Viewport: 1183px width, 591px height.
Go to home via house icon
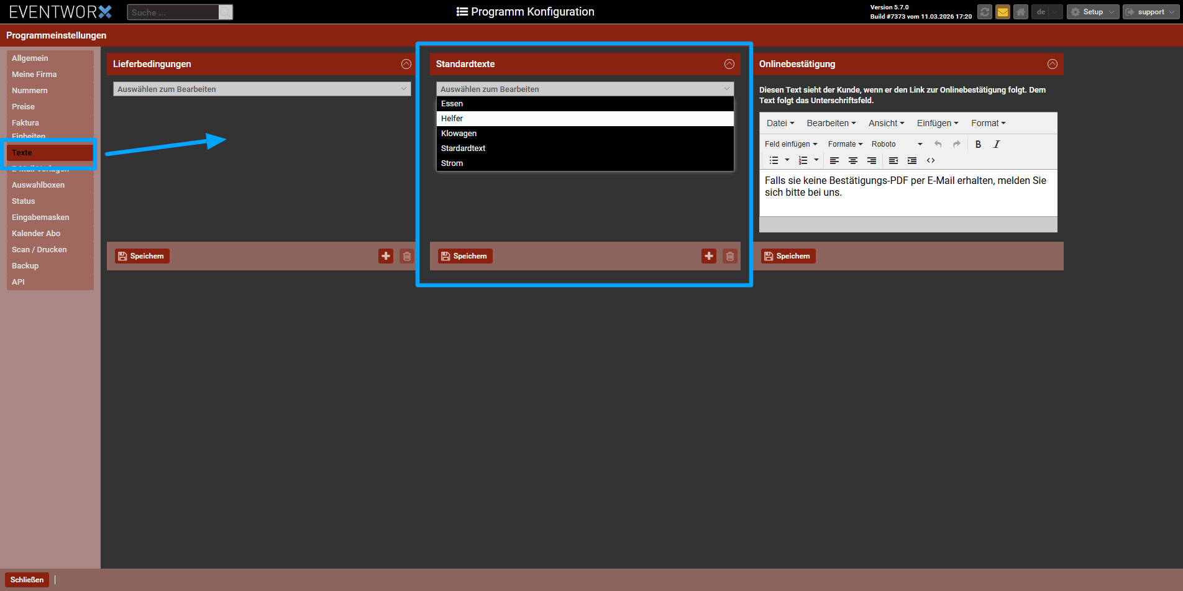pyautogui.click(x=1020, y=12)
